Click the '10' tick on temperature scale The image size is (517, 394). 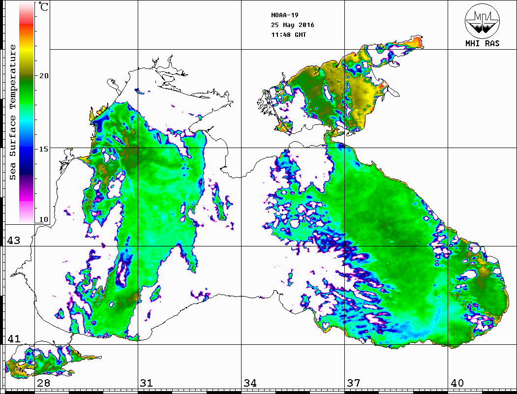click(44, 219)
